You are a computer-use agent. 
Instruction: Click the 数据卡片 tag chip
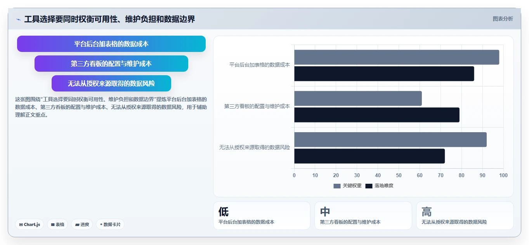(x=110, y=224)
